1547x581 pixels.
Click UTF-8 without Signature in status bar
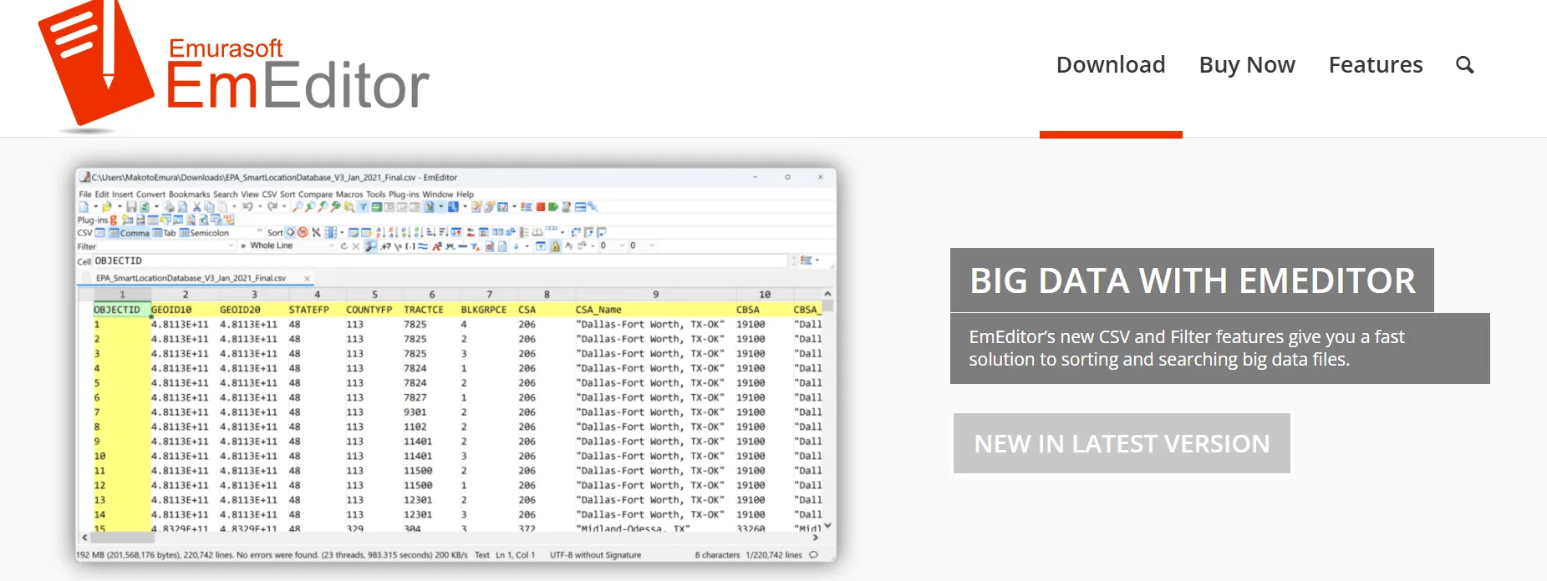595,555
